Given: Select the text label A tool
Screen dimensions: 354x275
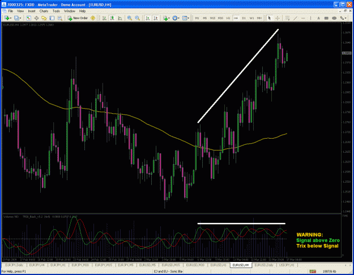Looking at the screenshot, I should 318,18.
